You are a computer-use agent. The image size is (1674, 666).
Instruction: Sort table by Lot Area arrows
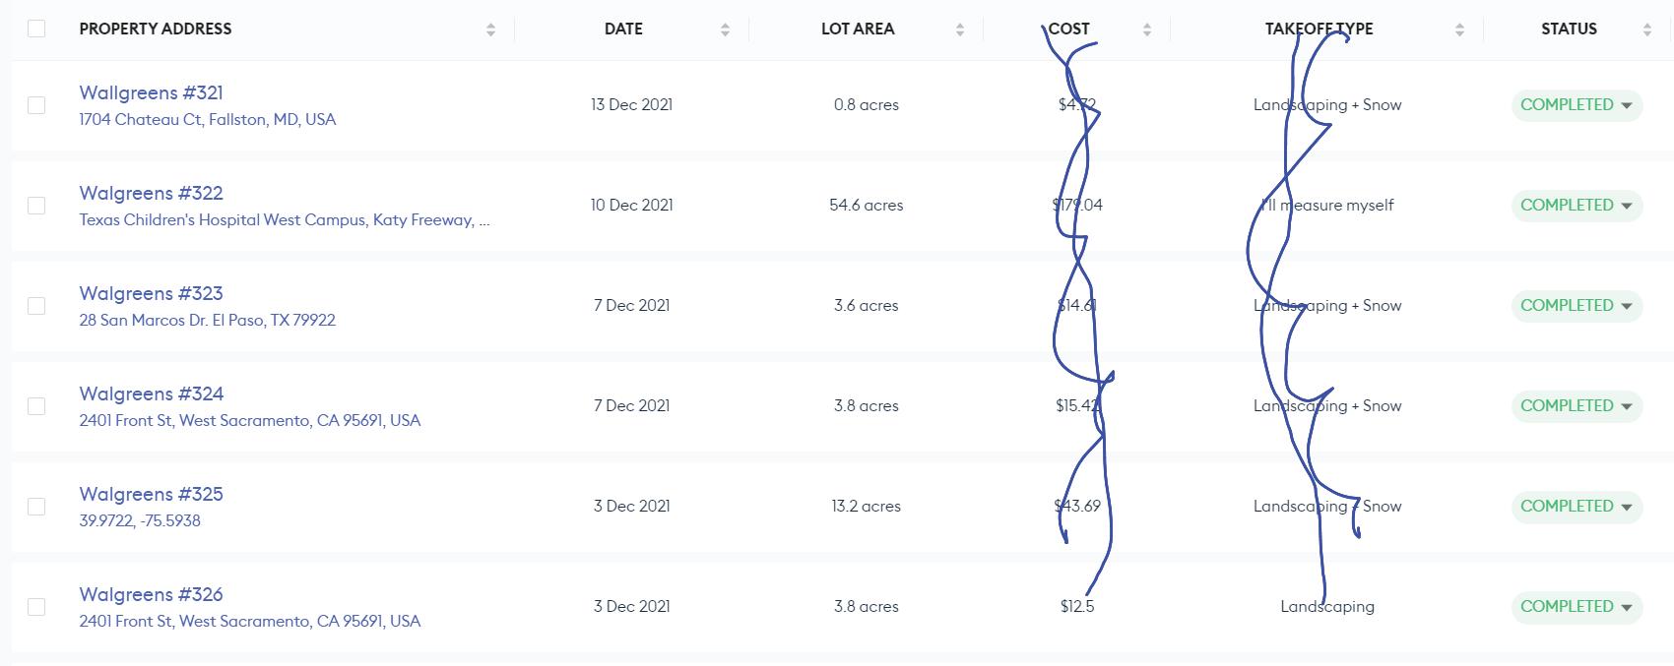tap(959, 30)
